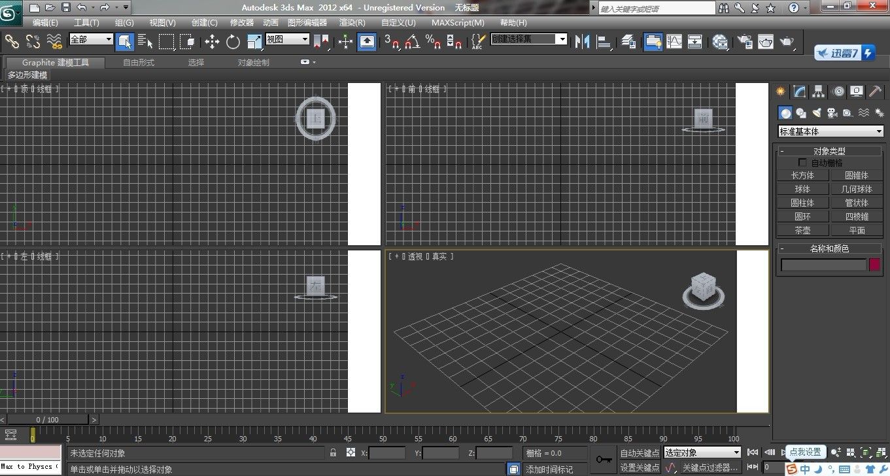Open the 关键点过滤器 key filters button
Screen dimensions: 890x476
[x=710, y=467]
